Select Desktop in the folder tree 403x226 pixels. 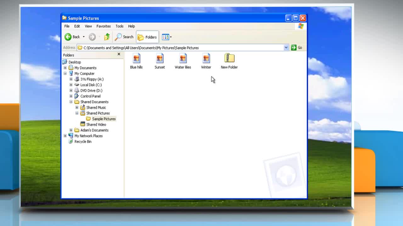[75, 62]
